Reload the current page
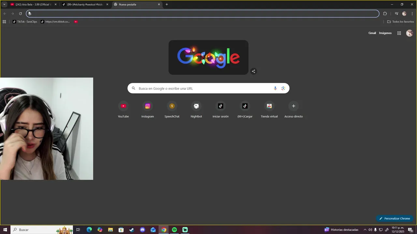 (x=20, y=14)
